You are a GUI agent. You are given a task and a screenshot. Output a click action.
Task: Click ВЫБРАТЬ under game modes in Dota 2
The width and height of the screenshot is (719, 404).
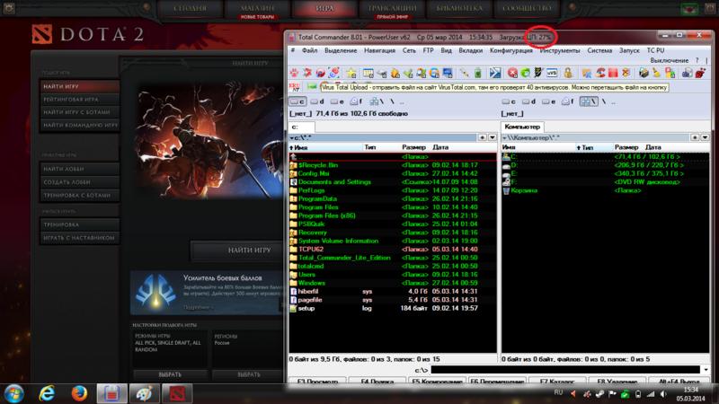pos(170,374)
